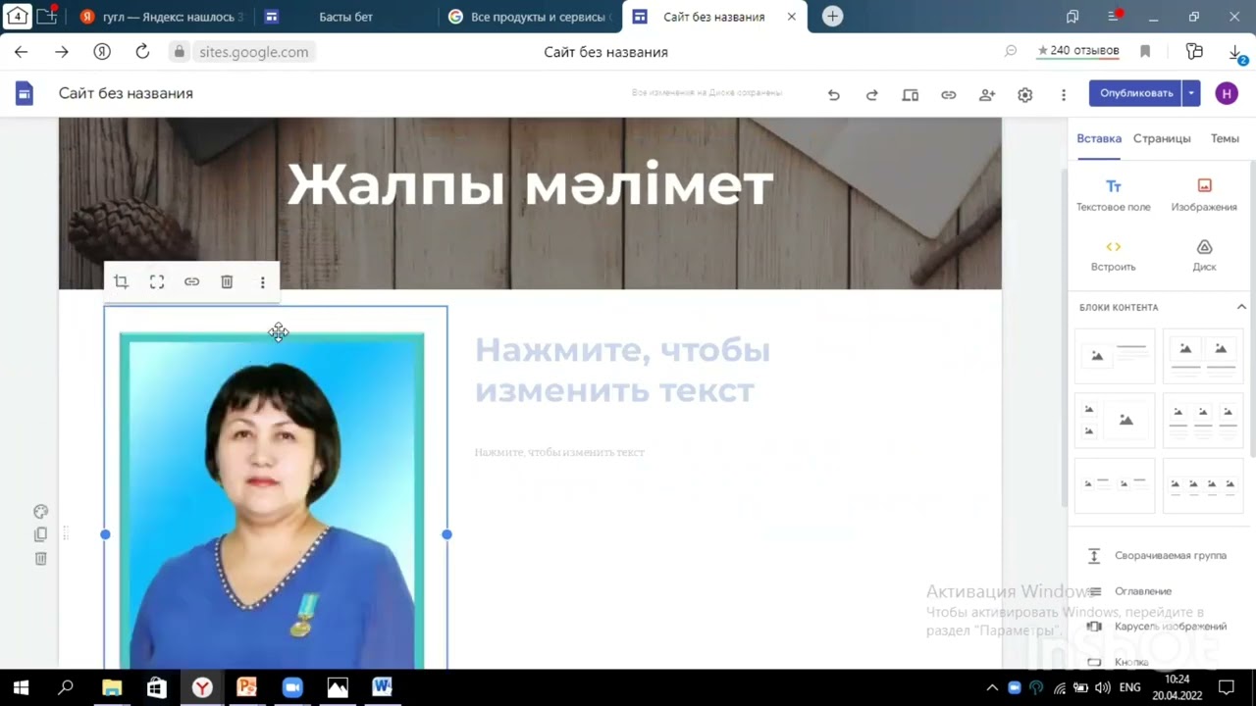Insert Оглавление table of contents
The height and width of the screenshot is (706, 1256).
1130,591
